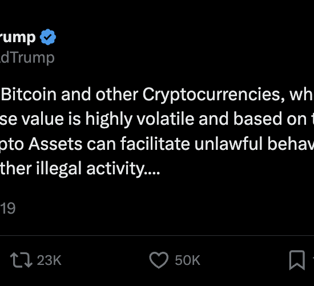Image resolution: width=314 pixels, height=286 pixels.
Task: Repost the tweet using the retweet icon
Action: point(21,260)
